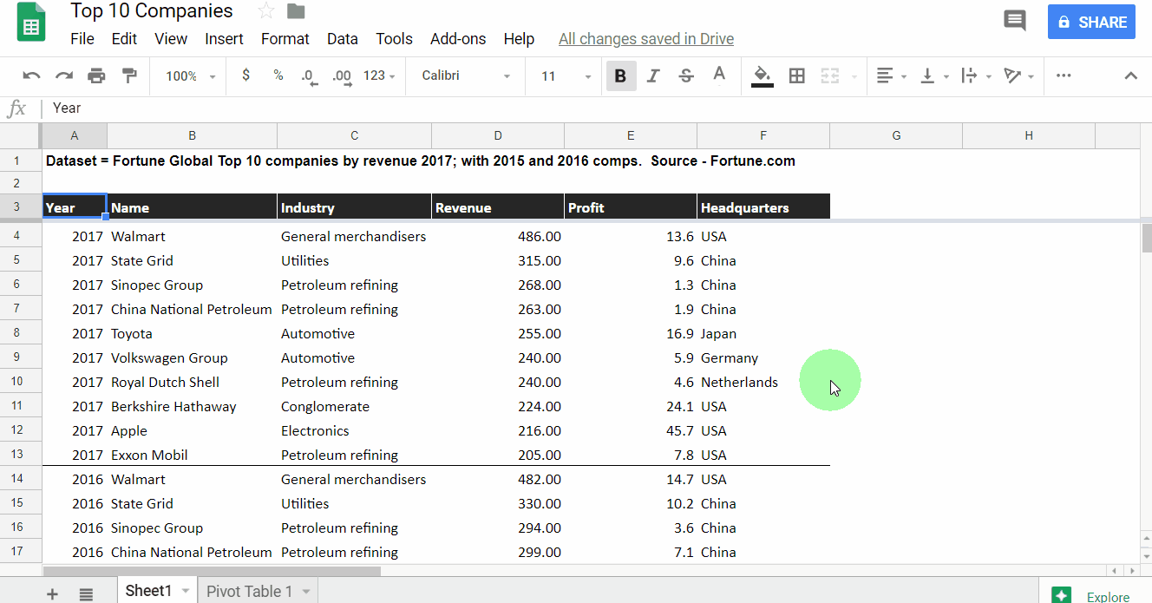Open the all sheets list icon

[86, 593]
